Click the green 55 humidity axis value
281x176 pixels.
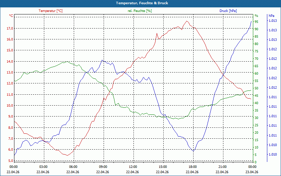[x=256, y=81]
